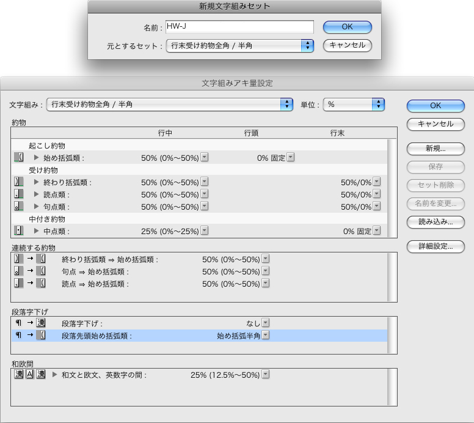This screenshot has width=474, height=423.
Task: Click OK in 文字組みアキ量設定 dialog
Action: [436, 106]
